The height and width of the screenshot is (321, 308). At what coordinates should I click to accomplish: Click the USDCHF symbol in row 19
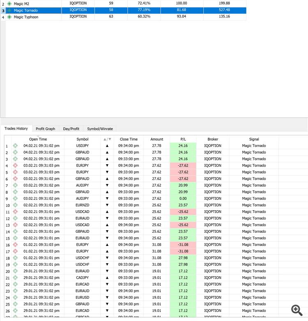pyautogui.click(x=82, y=264)
